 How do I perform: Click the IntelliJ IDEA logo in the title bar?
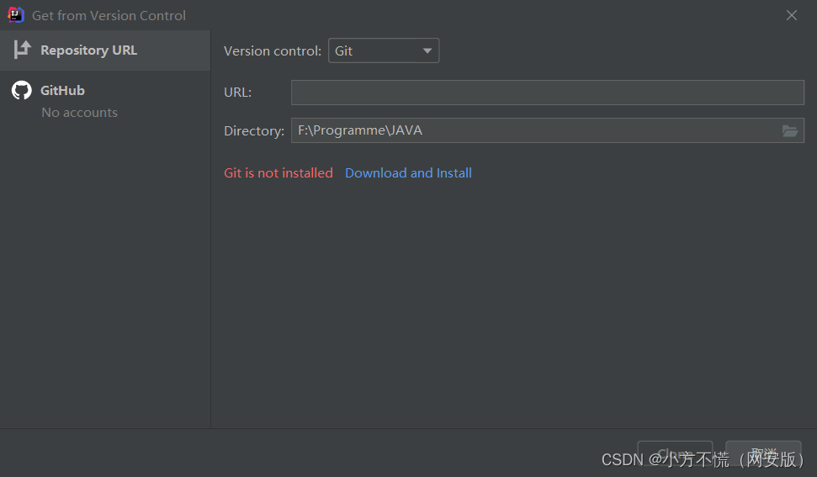point(16,15)
